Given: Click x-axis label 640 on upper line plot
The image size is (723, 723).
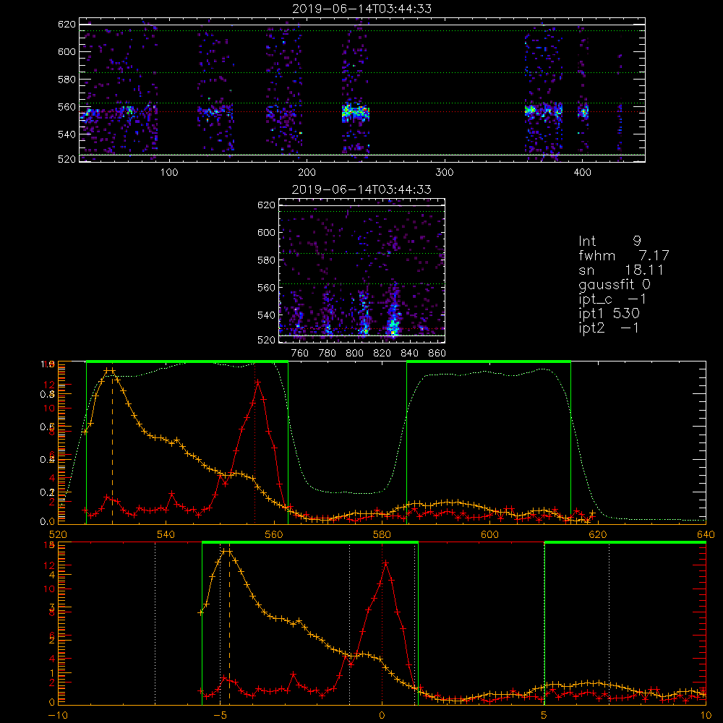Looking at the screenshot, I should pos(706,535).
